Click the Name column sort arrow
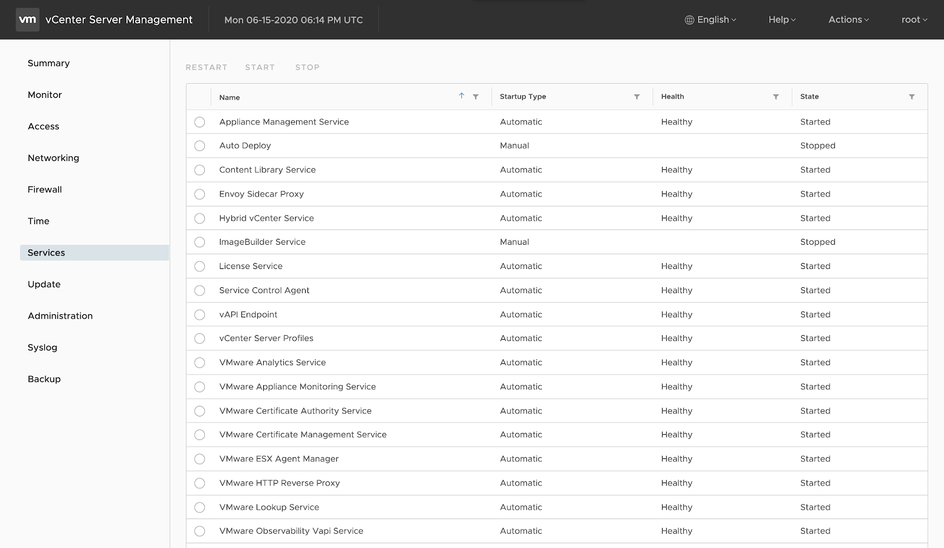The image size is (944, 548). (x=461, y=96)
